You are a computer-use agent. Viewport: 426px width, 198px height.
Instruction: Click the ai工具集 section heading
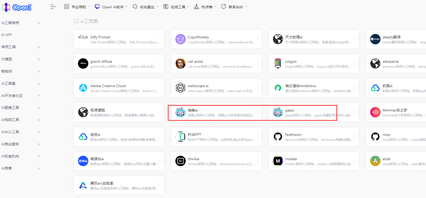(89, 21)
